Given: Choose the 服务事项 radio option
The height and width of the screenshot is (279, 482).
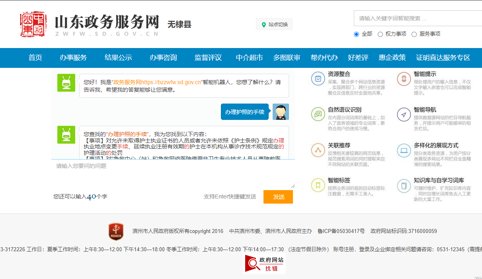Looking at the screenshot, I should (414, 34).
